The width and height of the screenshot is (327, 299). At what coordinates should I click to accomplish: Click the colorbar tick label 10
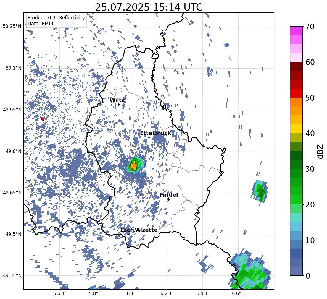(x=310, y=240)
